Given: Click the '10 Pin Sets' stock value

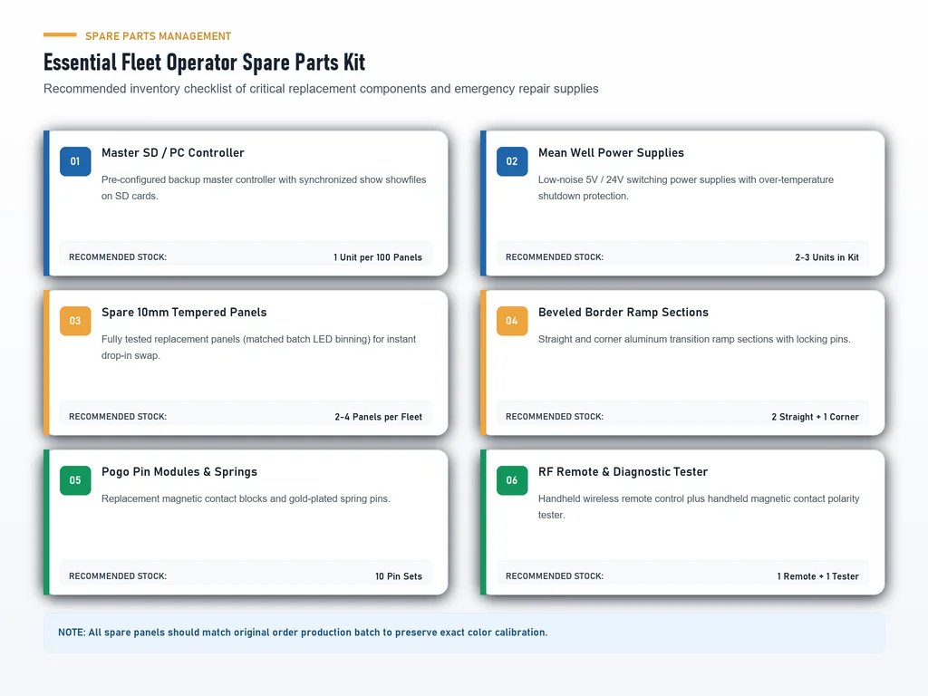Looking at the screenshot, I should point(399,576).
